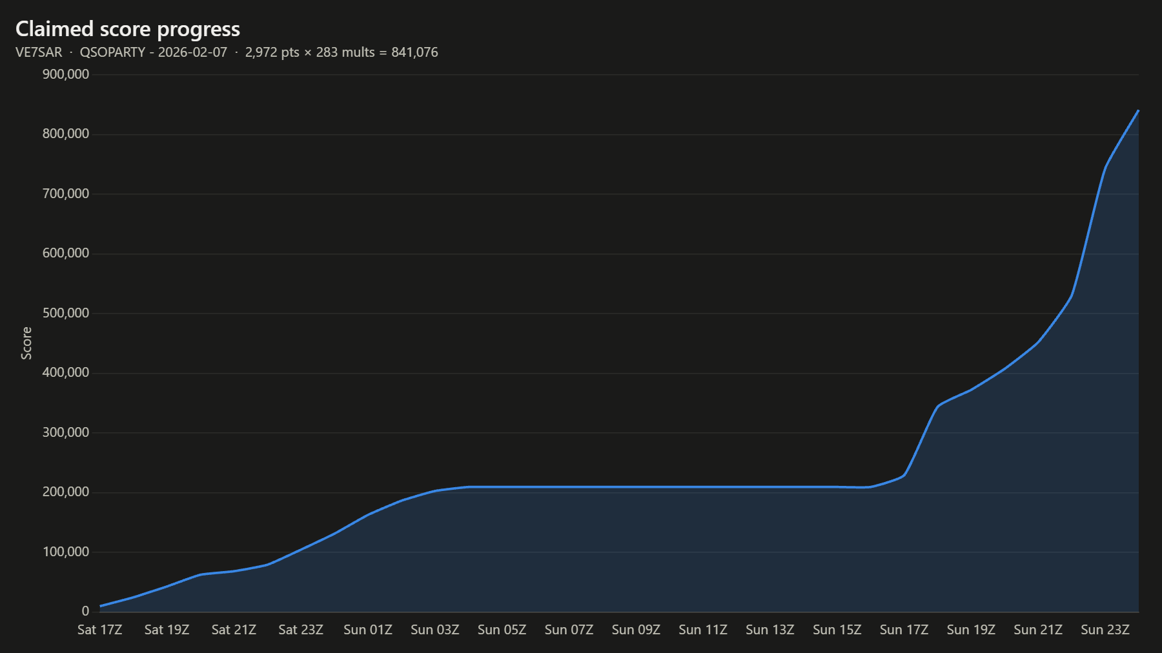Click the 'Sun 17Z' x-axis label
1162x653 pixels.
904,630
